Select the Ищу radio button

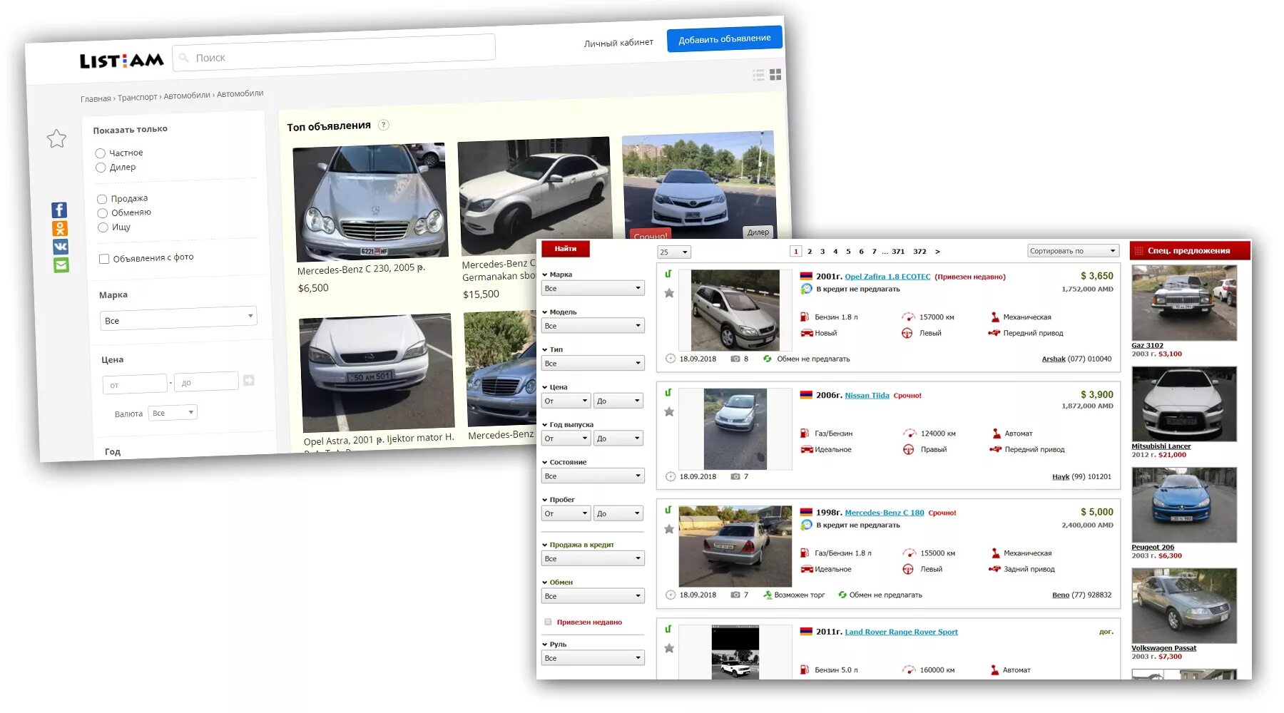tap(103, 227)
